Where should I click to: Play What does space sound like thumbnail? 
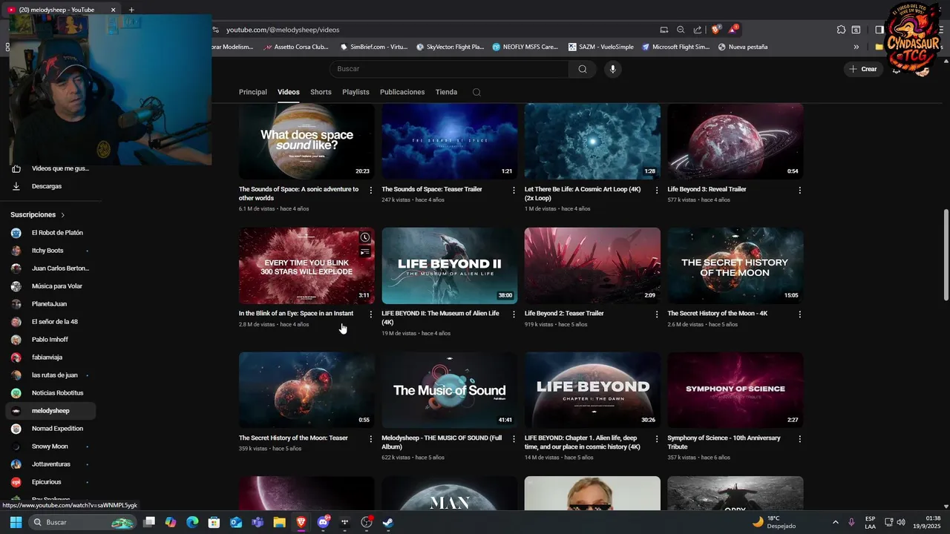307,141
